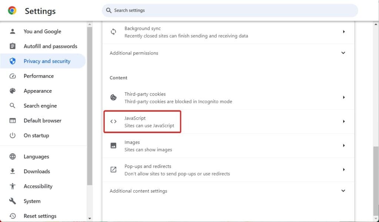The width and height of the screenshot is (379, 222).
Task: Click Additional content settings label
Action: [138, 191]
